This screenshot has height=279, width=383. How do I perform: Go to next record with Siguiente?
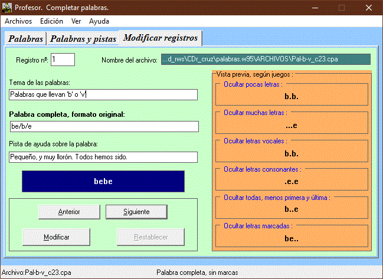(136, 212)
